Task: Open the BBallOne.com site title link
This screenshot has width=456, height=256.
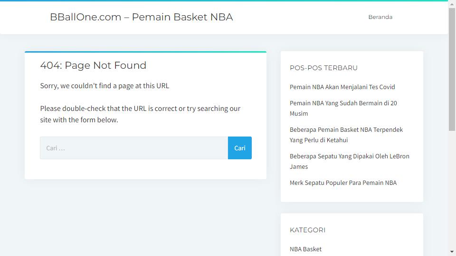Action: pyautogui.click(x=142, y=17)
